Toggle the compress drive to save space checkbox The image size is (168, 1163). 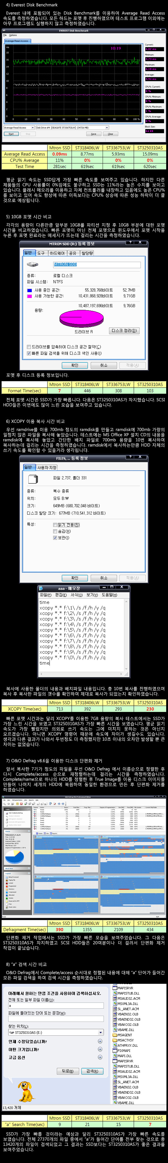click(29, 347)
